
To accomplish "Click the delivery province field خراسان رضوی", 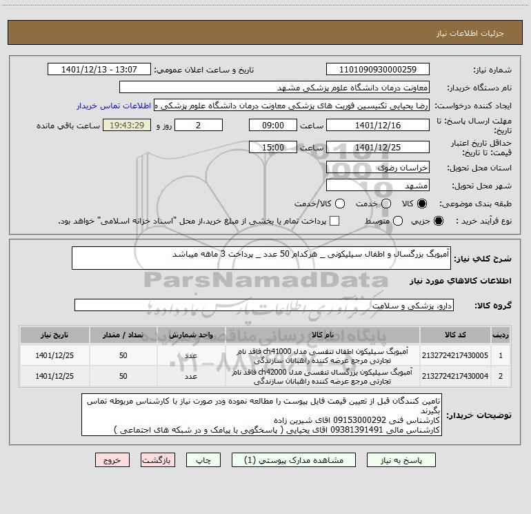I will (x=378, y=167).
